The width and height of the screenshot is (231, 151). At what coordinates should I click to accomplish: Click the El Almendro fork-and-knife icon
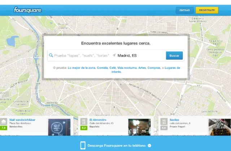click(83, 121)
